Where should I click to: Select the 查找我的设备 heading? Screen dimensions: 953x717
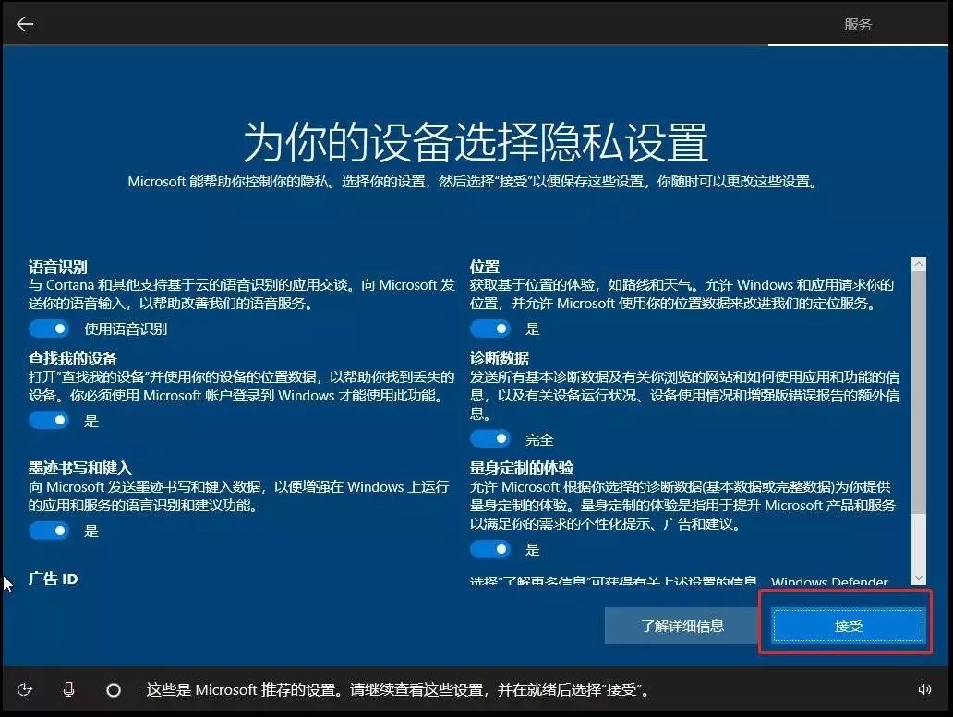click(72, 358)
